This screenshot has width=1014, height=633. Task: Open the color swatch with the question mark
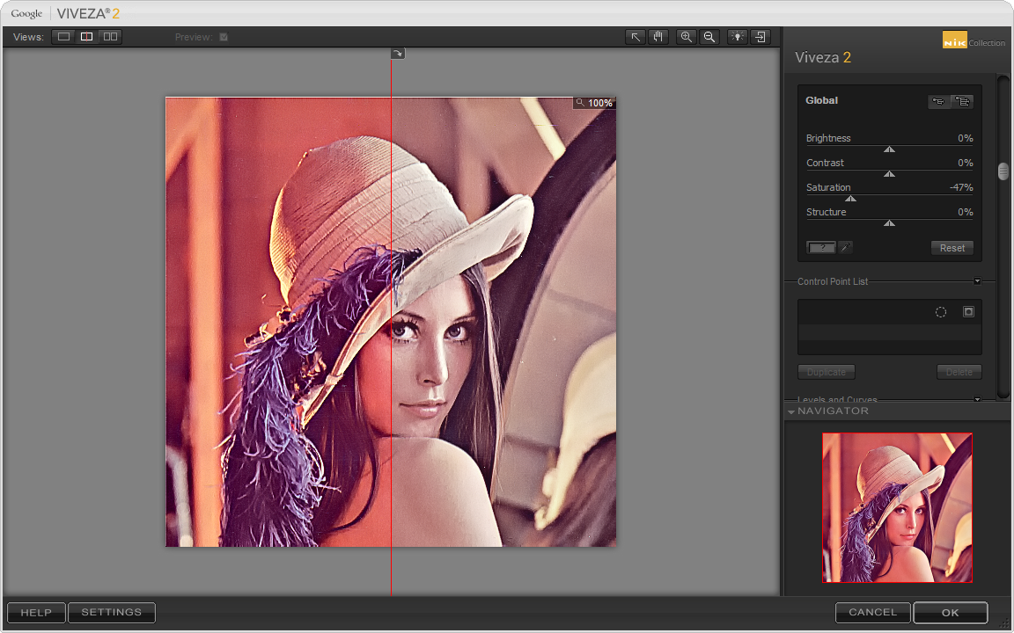coord(821,247)
